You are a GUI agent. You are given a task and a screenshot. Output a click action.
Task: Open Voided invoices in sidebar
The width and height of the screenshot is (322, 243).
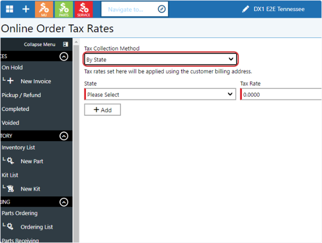point(10,123)
